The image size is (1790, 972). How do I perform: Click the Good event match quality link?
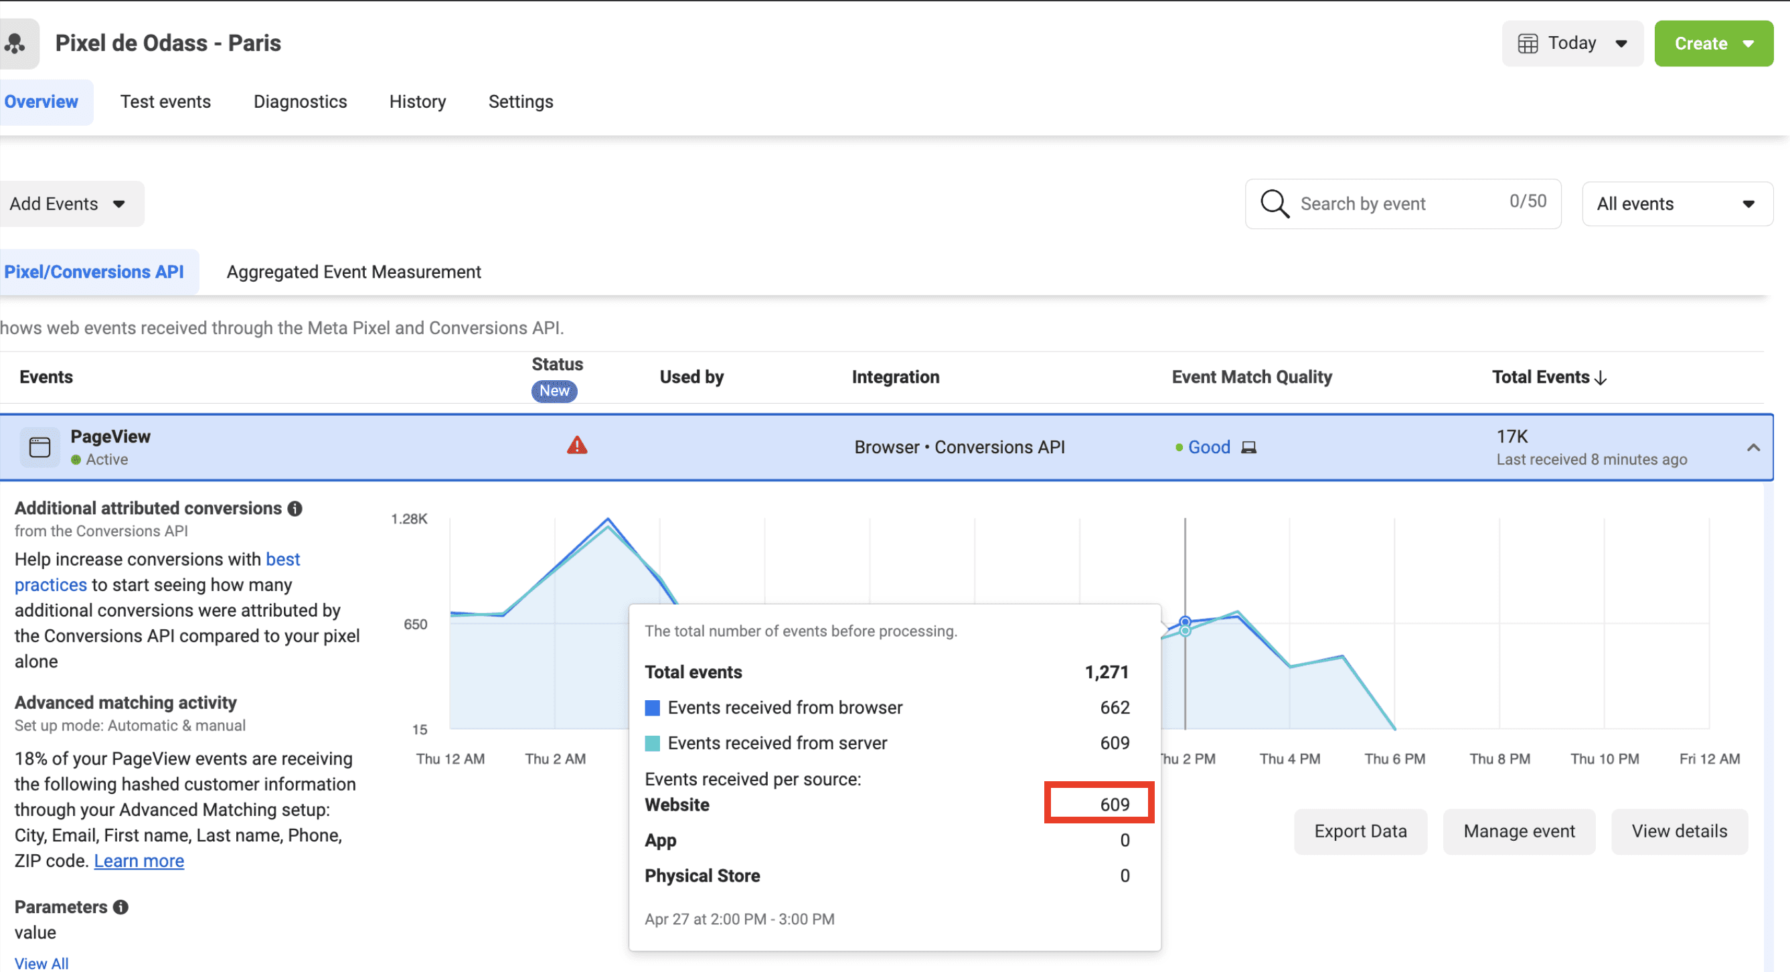[1209, 447]
